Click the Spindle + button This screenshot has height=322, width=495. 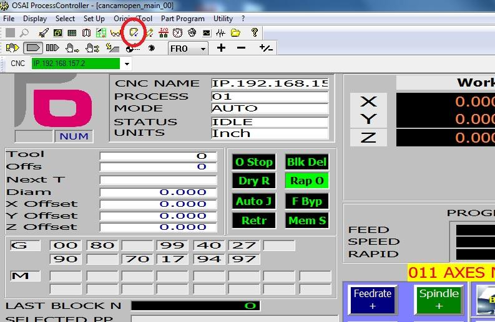pyautogui.click(x=439, y=300)
